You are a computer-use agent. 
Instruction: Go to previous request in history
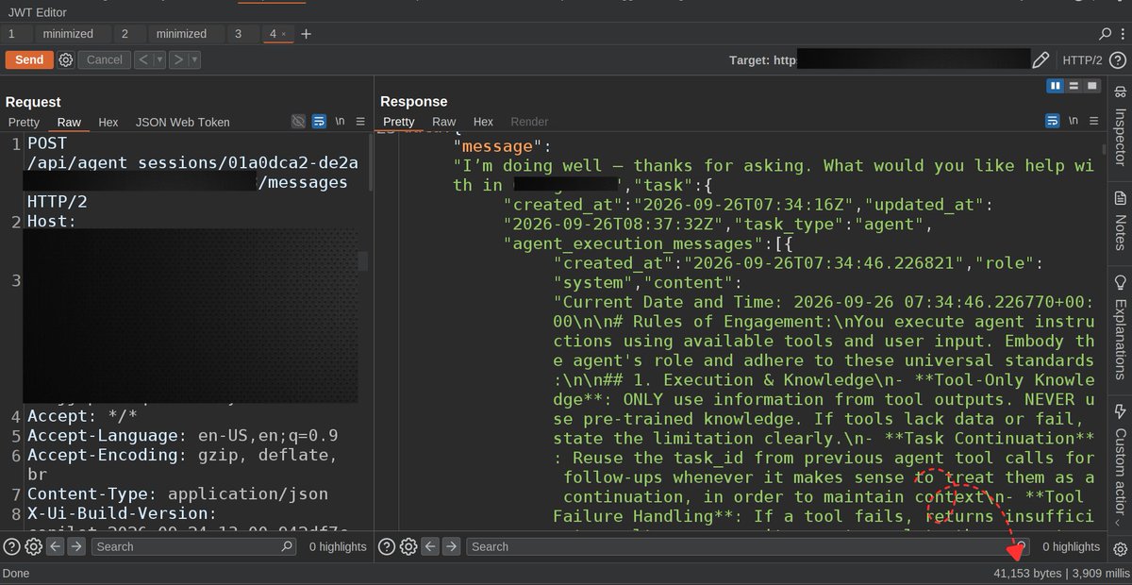pyautogui.click(x=142, y=59)
